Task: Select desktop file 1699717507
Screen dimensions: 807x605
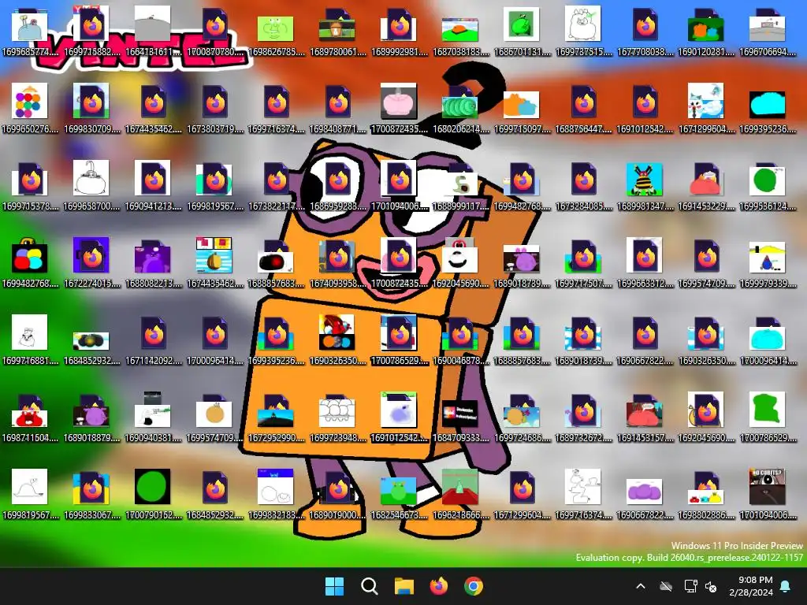Action: (584, 263)
